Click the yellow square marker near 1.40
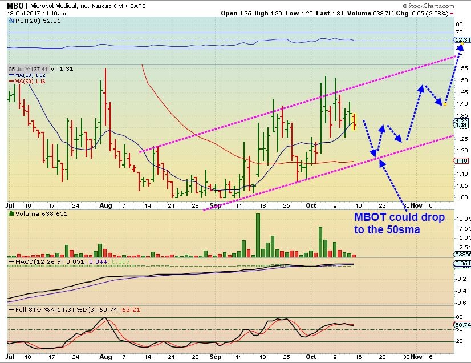Image resolution: width=471 pixels, height=363 pixels. [x=444, y=104]
